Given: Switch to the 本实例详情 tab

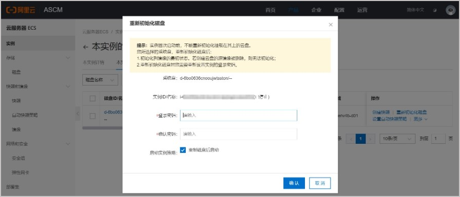Looking at the screenshot, I should [x=94, y=62].
